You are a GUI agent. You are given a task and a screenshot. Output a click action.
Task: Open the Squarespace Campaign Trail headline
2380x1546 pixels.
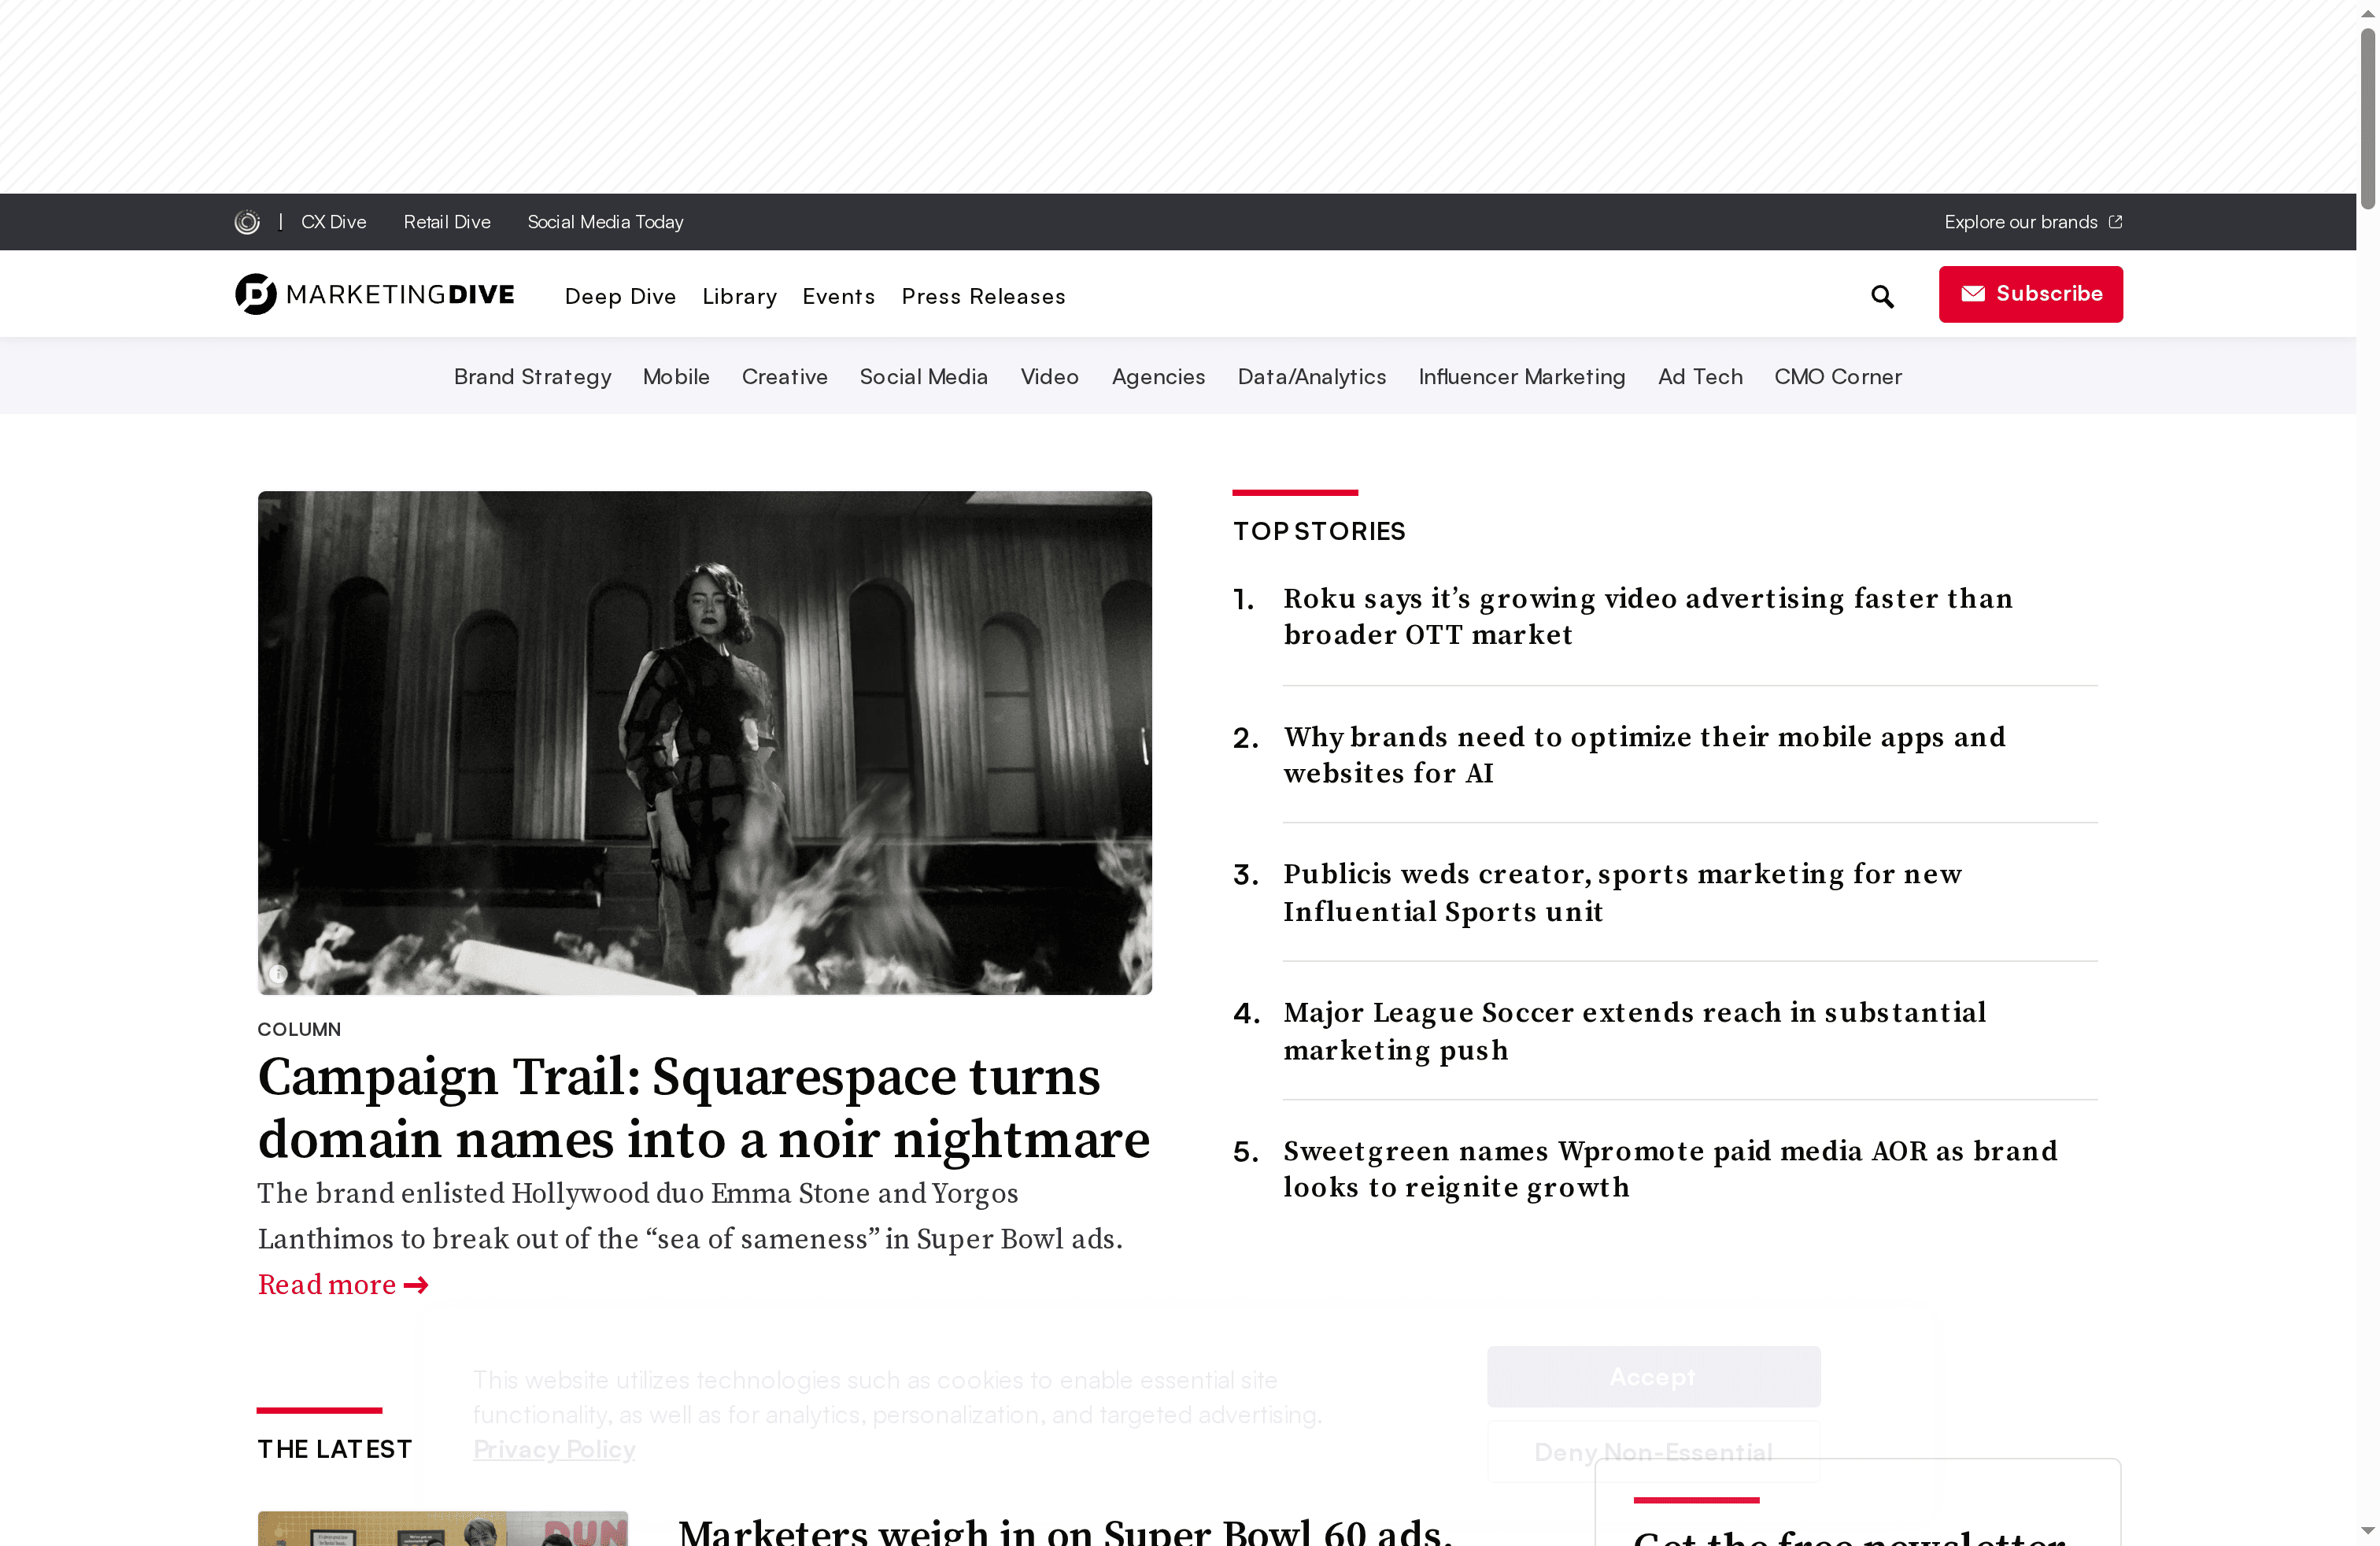(x=703, y=1108)
